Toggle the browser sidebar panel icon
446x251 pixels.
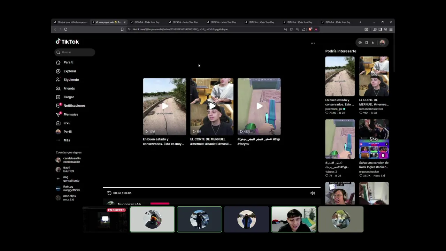380,29
